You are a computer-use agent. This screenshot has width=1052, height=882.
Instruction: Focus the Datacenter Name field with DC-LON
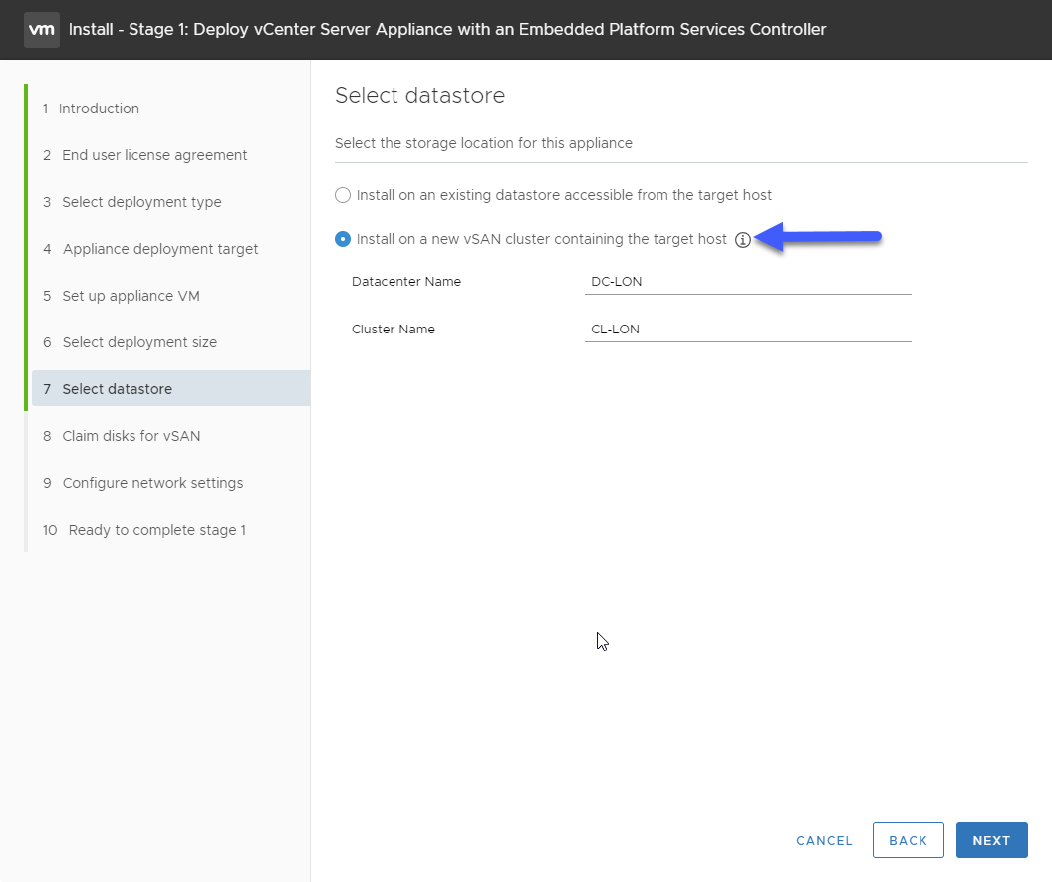tap(747, 282)
